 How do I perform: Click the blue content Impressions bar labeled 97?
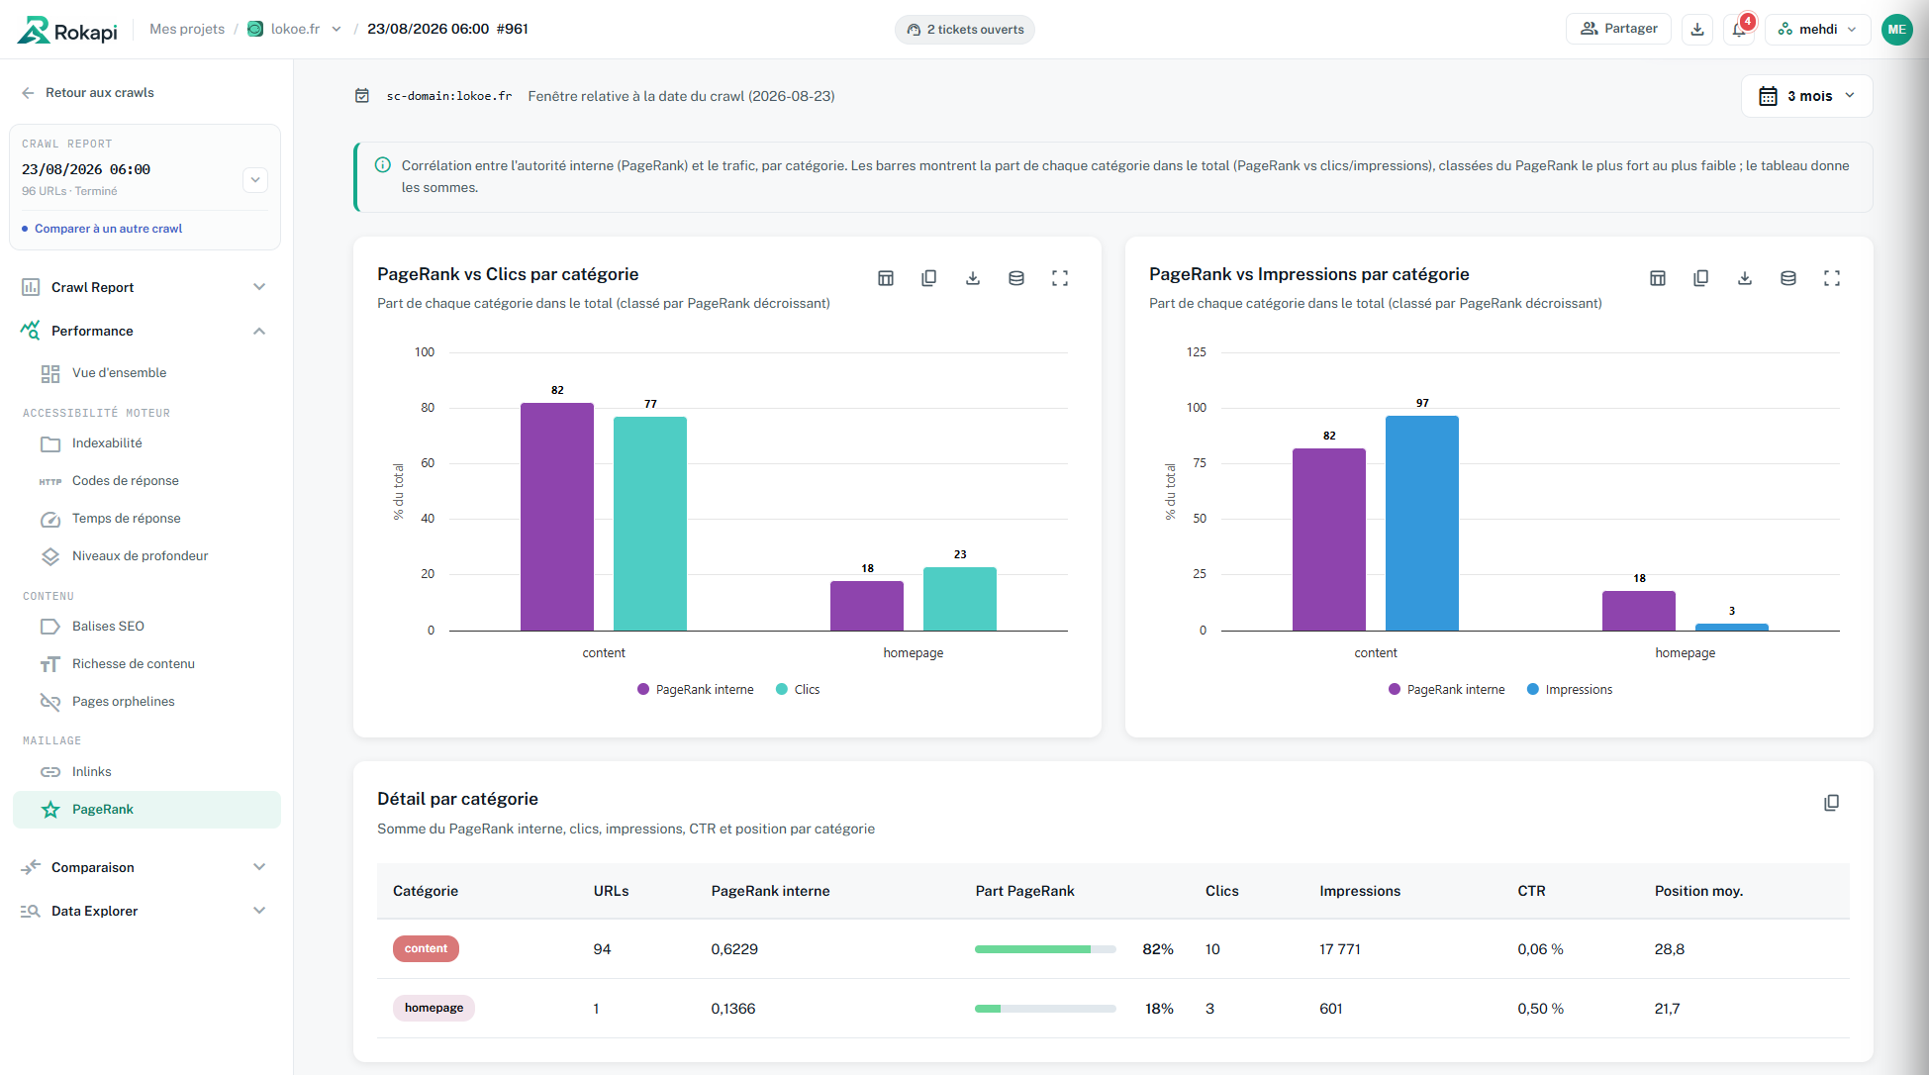pyautogui.click(x=1422, y=524)
